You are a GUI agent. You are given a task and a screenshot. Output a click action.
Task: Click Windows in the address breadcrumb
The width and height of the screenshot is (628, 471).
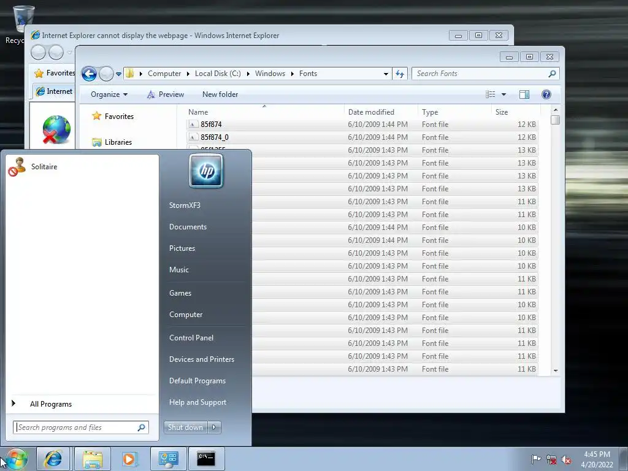coord(270,74)
